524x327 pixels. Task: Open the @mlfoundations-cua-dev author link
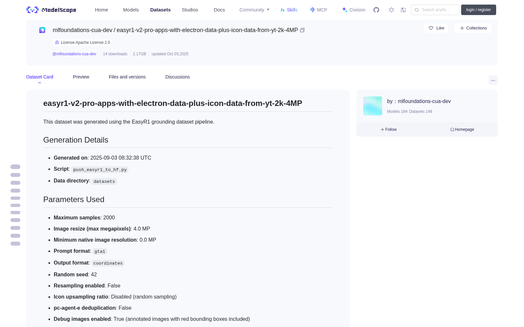[x=74, y=54]
